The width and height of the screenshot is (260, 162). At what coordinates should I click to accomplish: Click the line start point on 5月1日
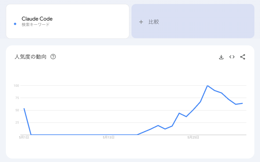pyautogui.click(x=24, y=109)
